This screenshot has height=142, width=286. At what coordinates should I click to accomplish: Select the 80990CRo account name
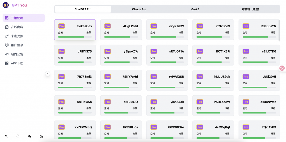[176, 127]
